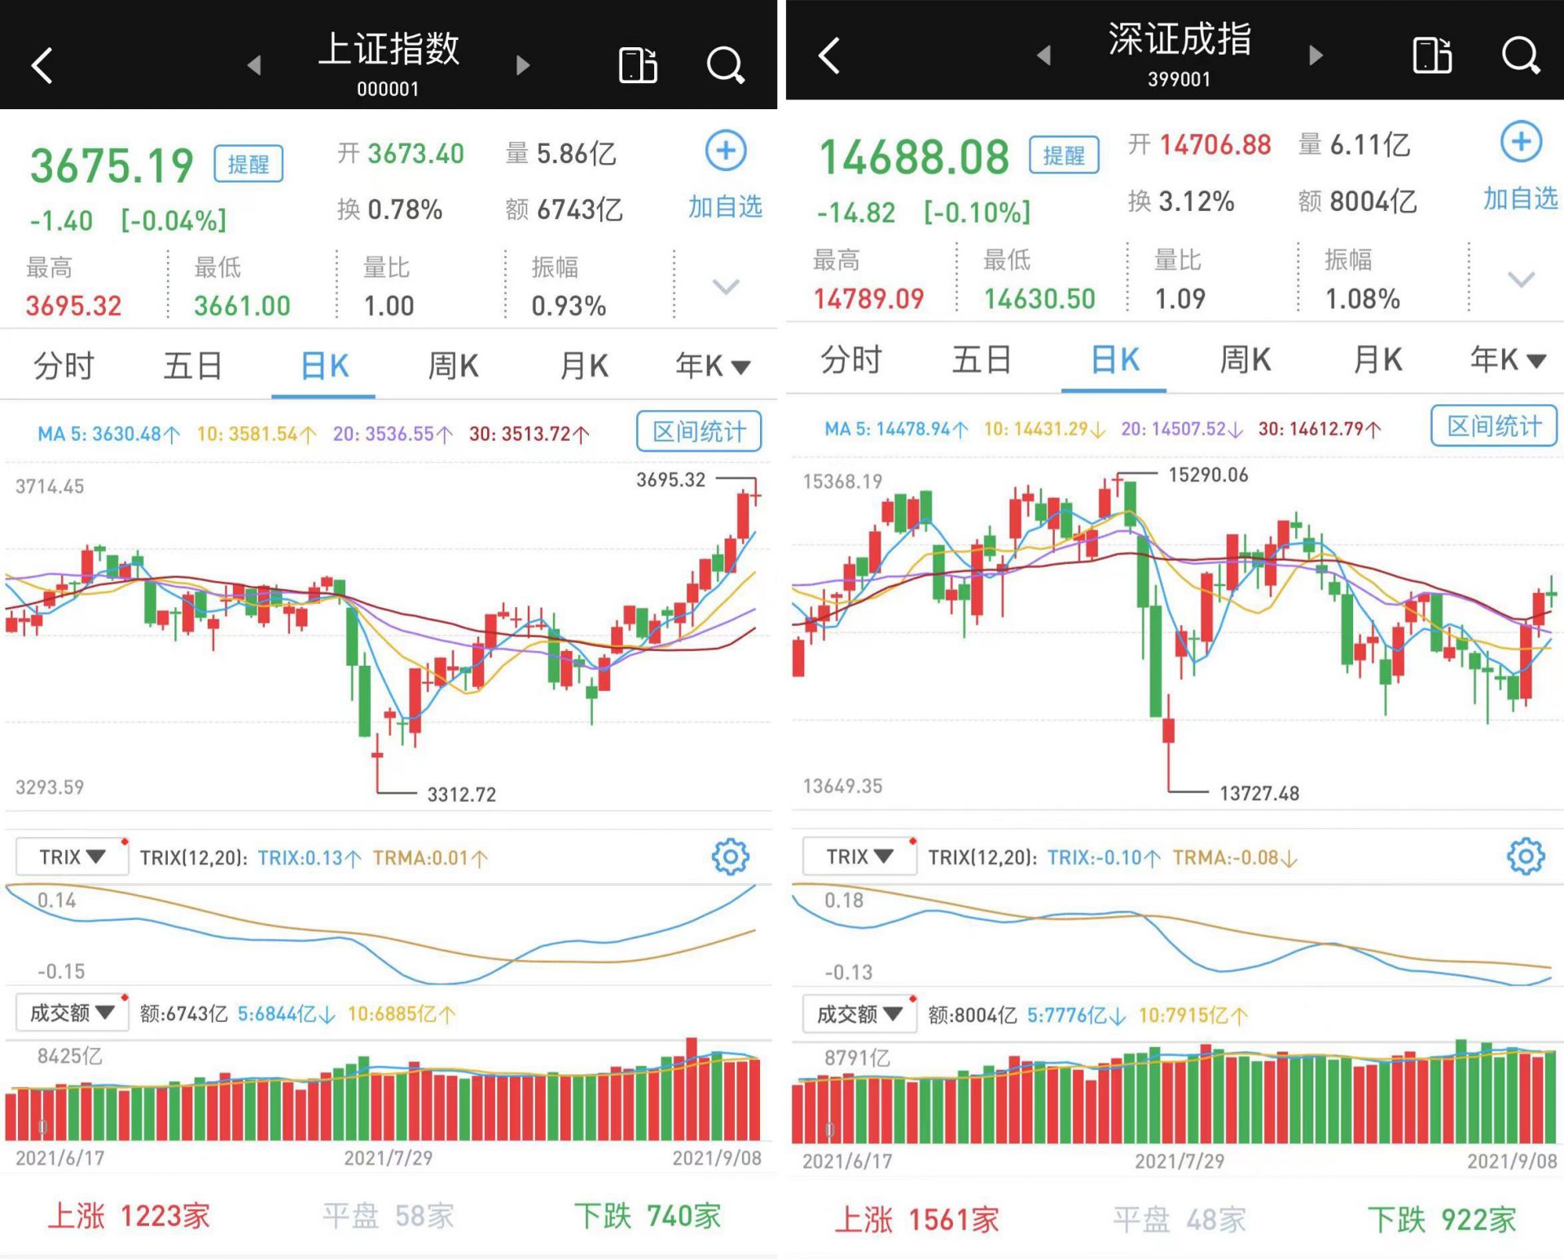1564x1259 pixels.
Task: Select the 日K tab for 上证指数
Action: (324, 366)
